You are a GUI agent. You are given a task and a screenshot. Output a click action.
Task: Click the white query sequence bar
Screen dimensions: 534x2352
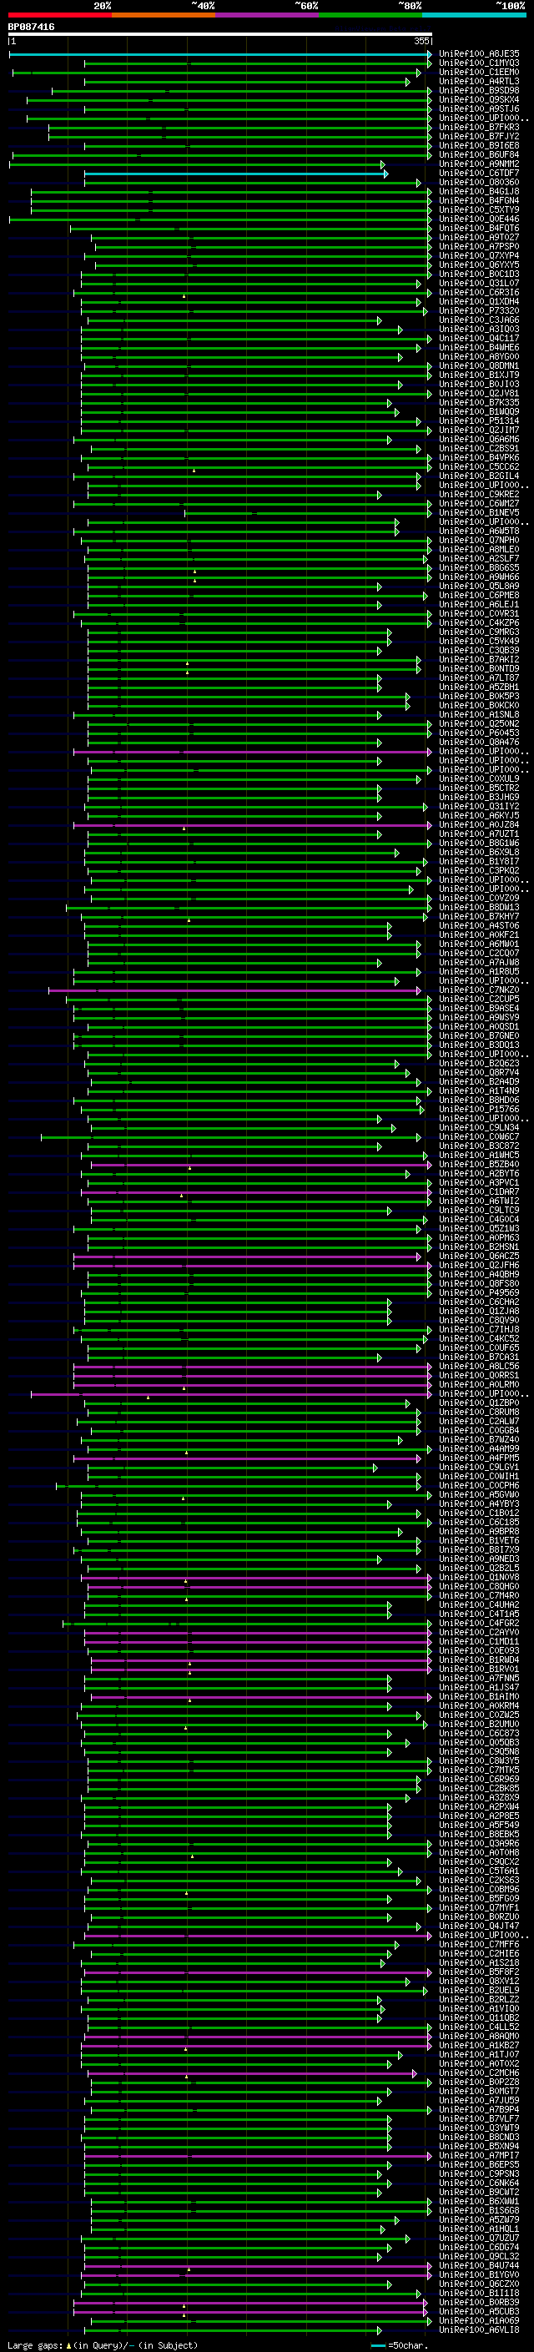pyautogui.click(x=220, y=35)
